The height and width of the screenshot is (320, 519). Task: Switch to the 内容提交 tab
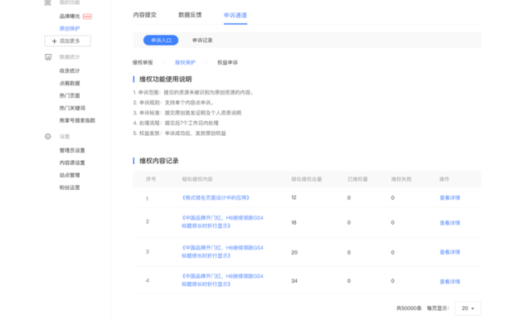144,15
